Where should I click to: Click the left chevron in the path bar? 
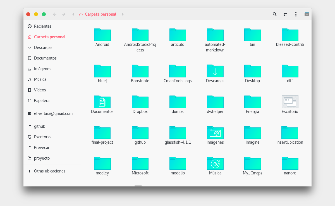tap(73, 14)
